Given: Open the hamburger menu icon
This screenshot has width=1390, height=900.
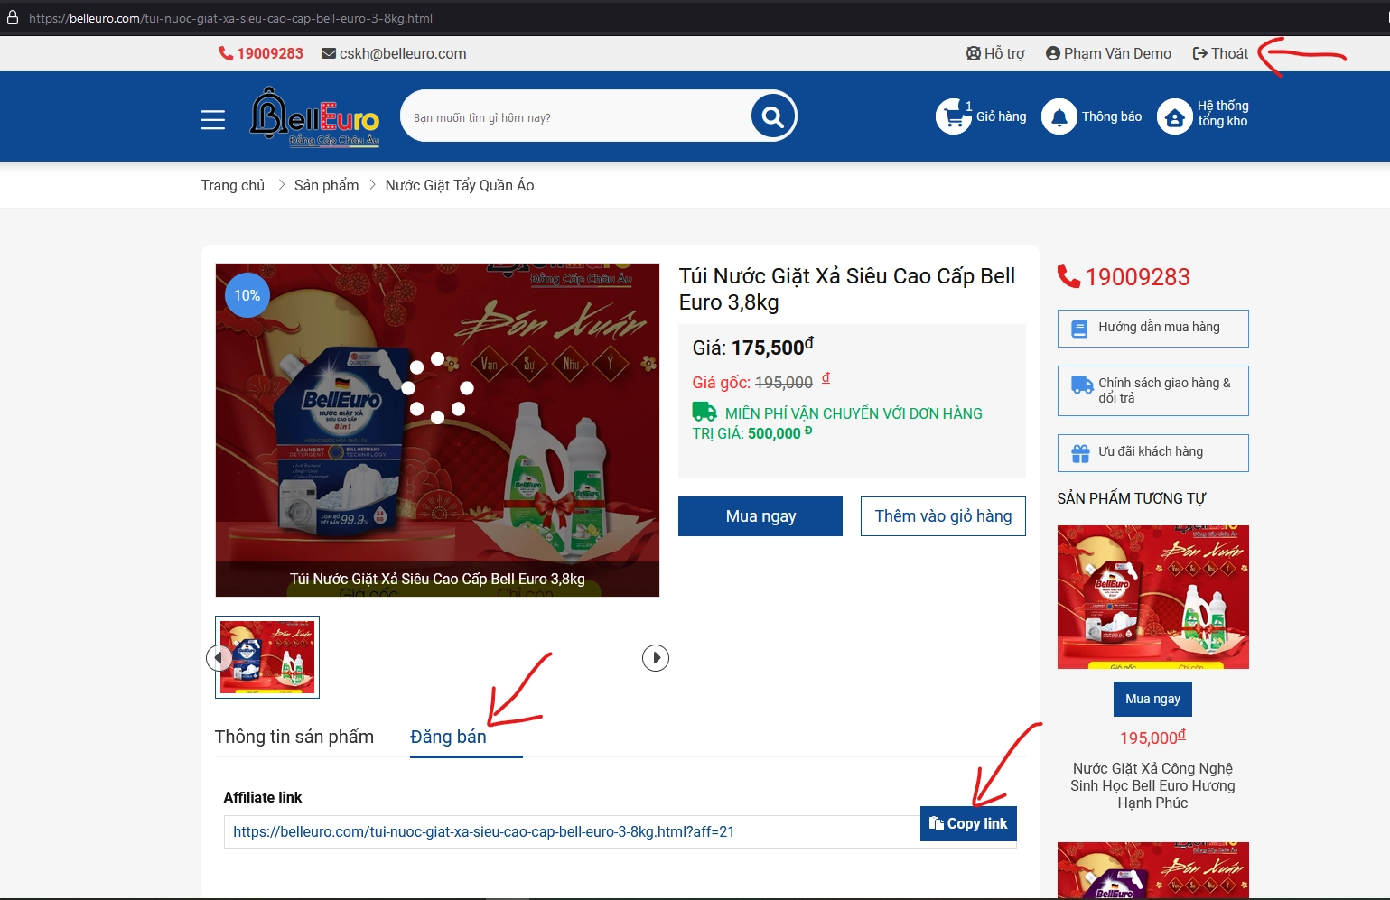Looking at the screenshot, I should [213, 119].
